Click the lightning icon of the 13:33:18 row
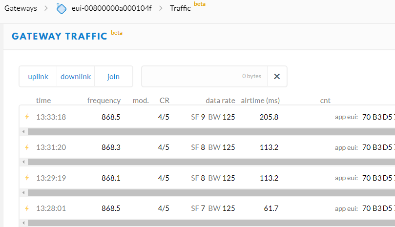395x227 pixels. tap(27, 117)
